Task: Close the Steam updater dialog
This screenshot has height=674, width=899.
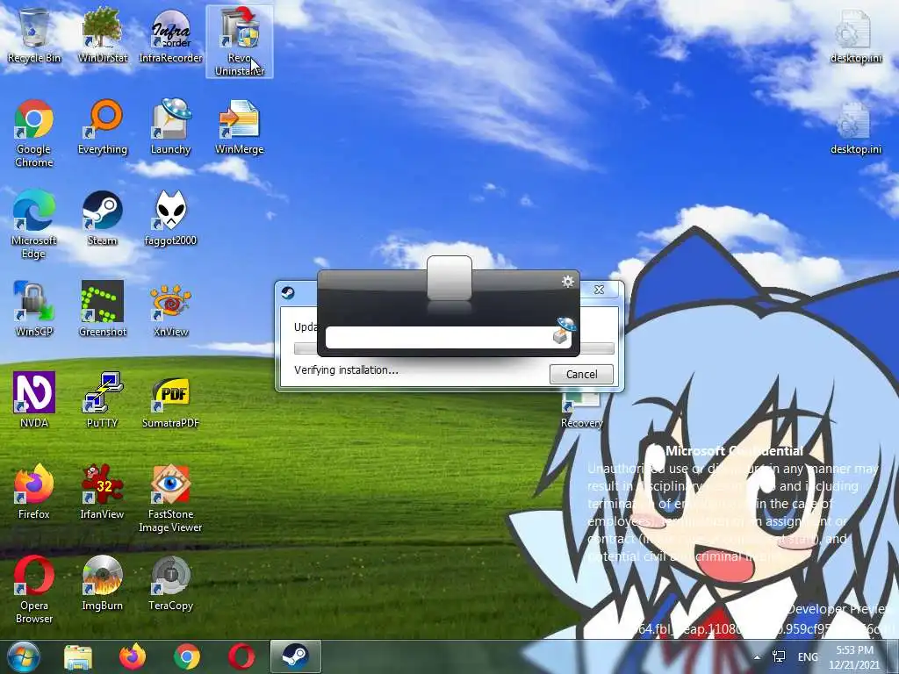Action: point(599,290)
